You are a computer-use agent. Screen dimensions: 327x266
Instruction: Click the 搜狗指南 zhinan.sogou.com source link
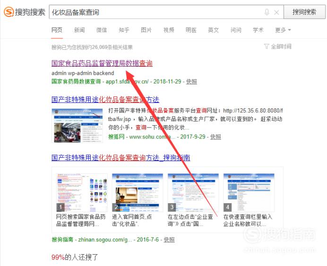click(x=92, y=240)
